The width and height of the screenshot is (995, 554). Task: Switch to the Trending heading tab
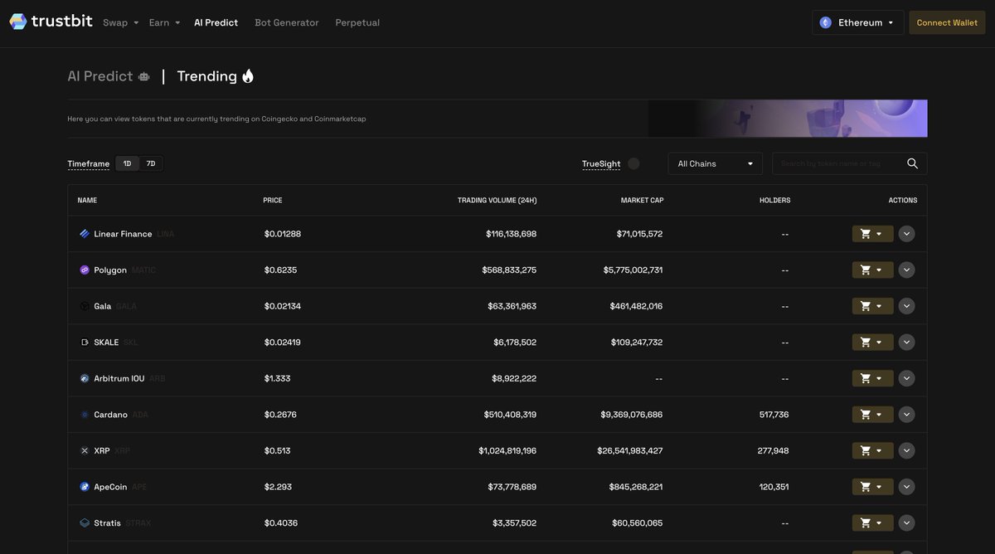pos(216,76)
